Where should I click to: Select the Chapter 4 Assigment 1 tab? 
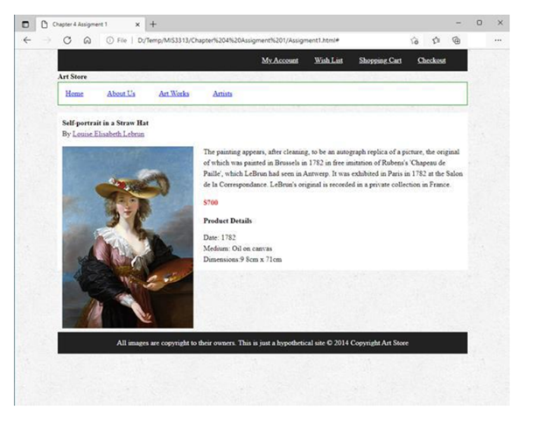point(90,25)
